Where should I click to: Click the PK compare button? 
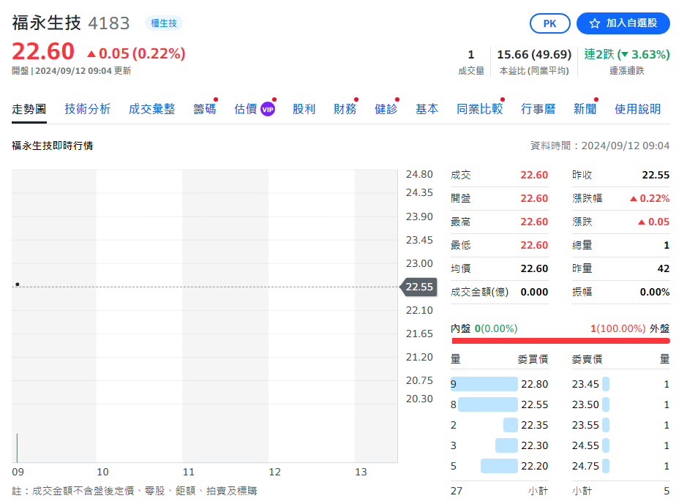(550, 23)
